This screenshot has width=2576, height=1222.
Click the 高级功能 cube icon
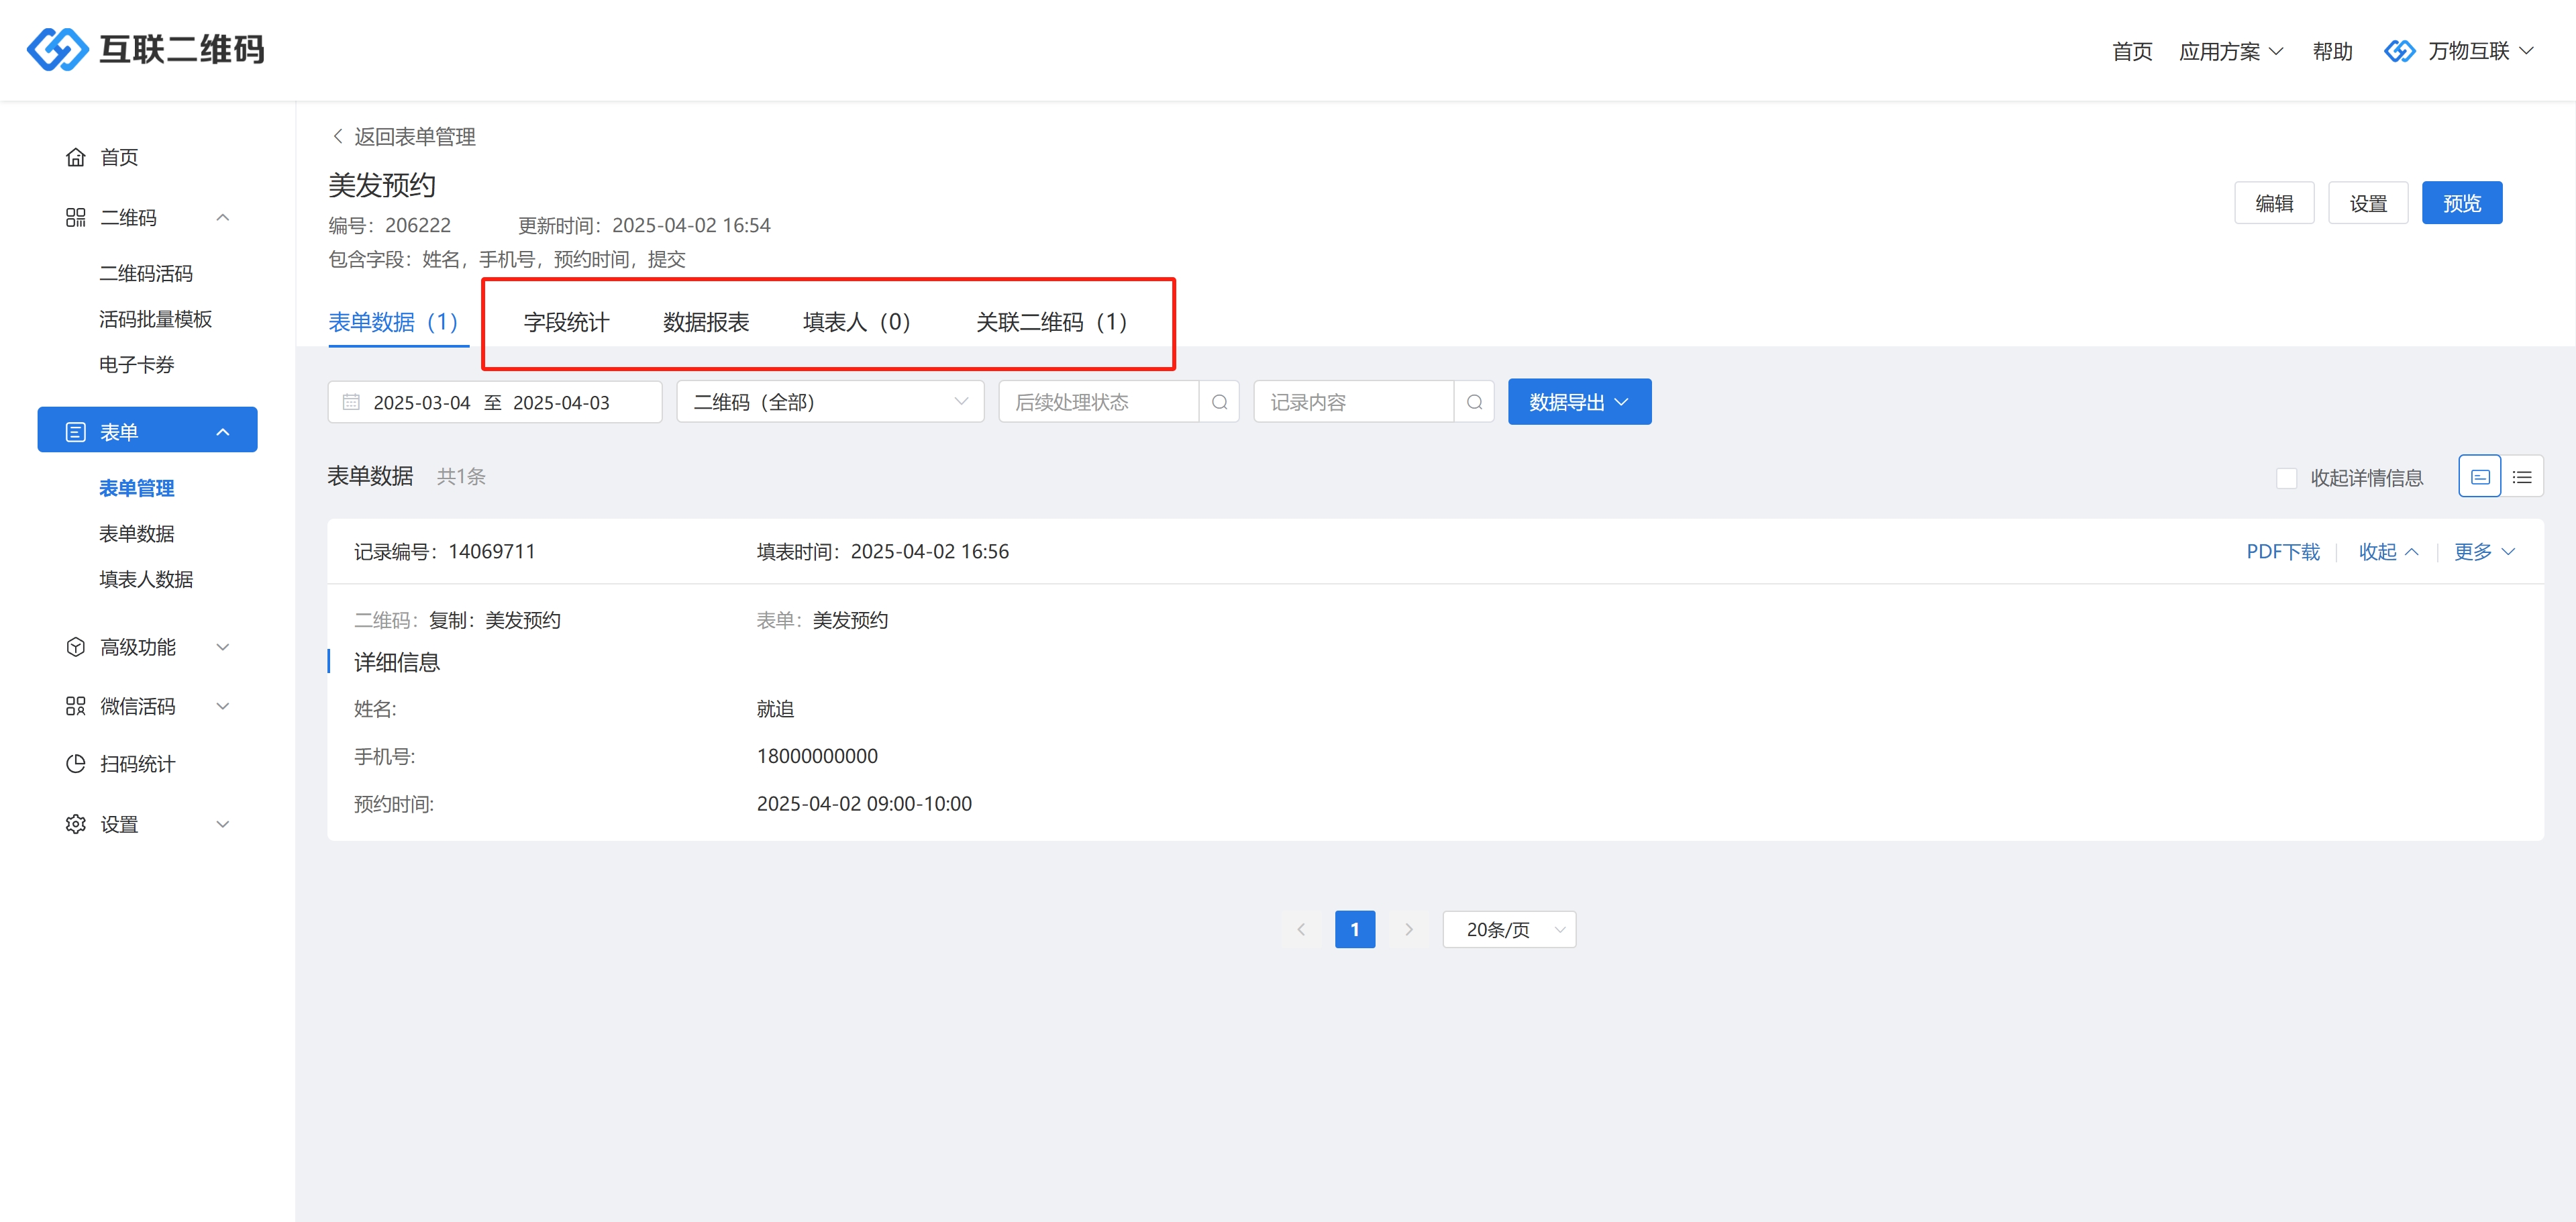tap(75, 647)
